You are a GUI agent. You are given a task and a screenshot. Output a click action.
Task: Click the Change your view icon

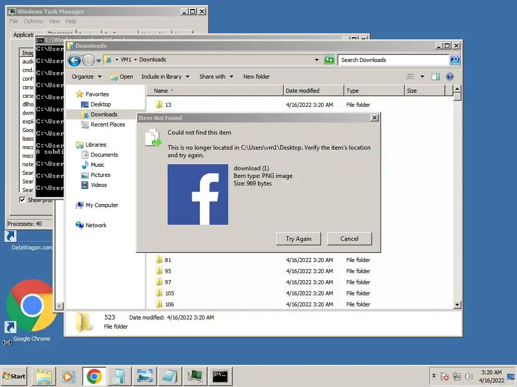click(409, 77)
